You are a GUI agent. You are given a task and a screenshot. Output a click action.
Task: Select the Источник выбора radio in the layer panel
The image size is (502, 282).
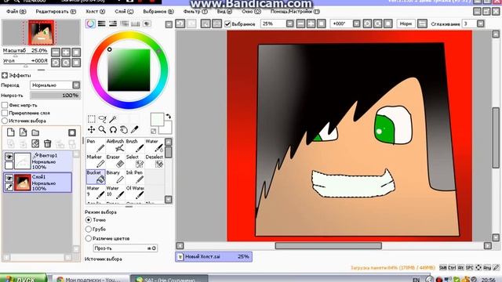point(5,121)
